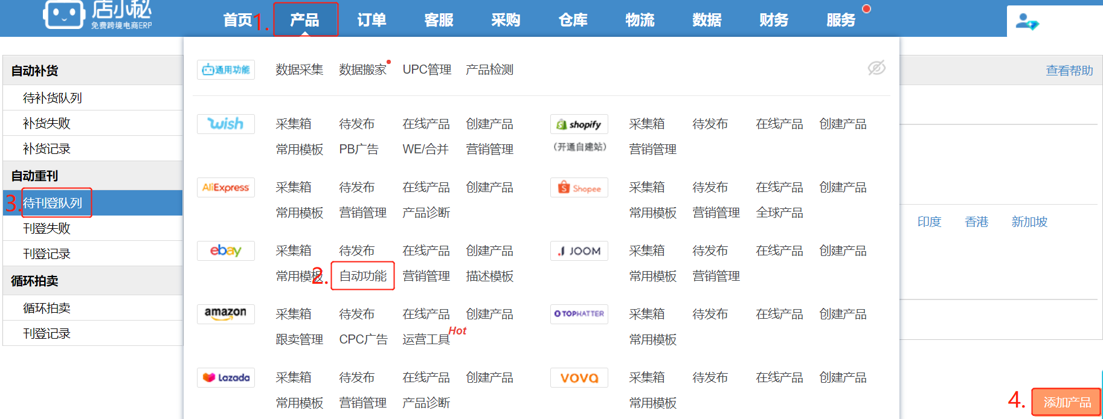The height and width of the screenshot is (419, 1103).
Task: Open the 首页 nav tab
Action: [x=238, y=20]
